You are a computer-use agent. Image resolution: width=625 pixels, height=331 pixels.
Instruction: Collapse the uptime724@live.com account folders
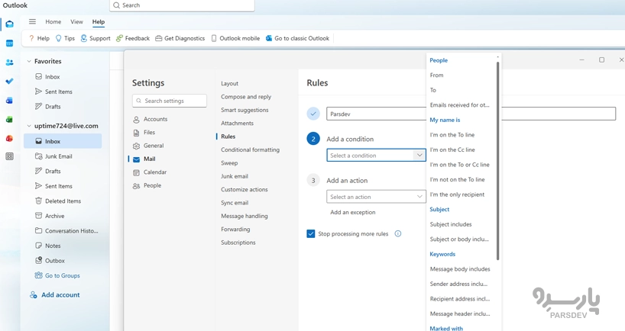pyautogui.click(x=29, y=126)
